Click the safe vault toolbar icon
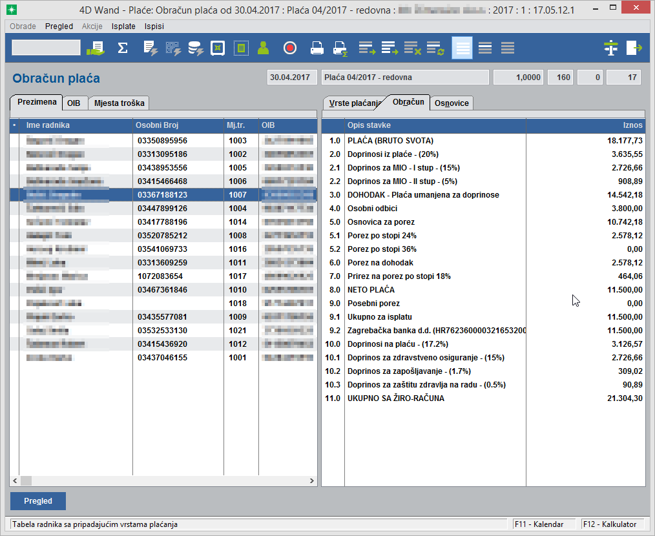Screen dimensions: 655x536 pyautogui.click(x=218, y=48)
